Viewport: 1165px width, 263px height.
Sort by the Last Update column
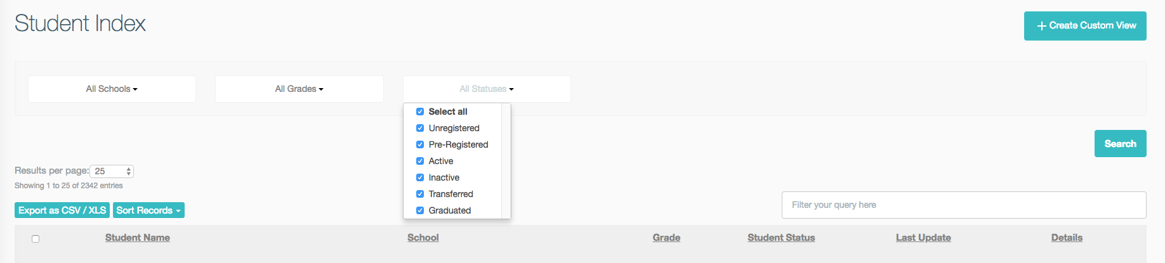923,238
